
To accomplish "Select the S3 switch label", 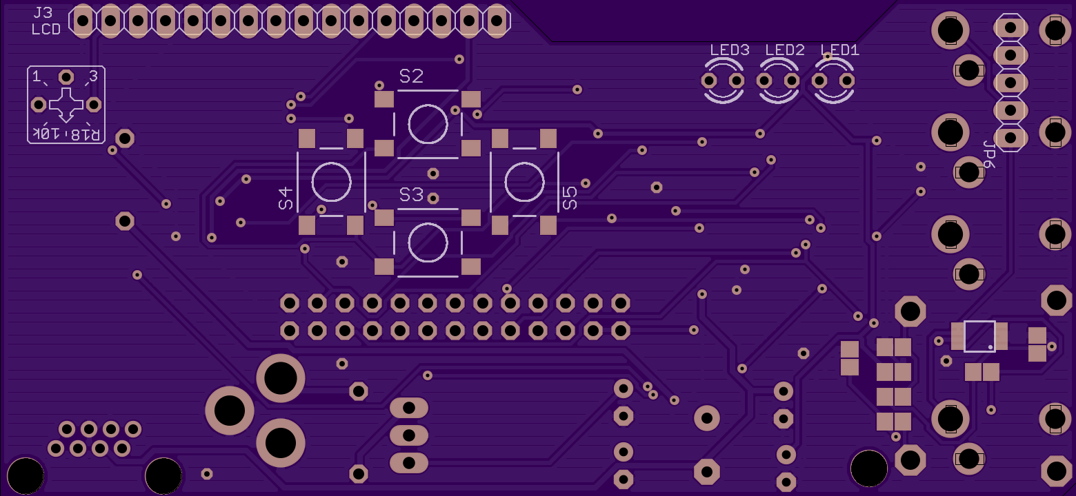I will pos(411,195).
